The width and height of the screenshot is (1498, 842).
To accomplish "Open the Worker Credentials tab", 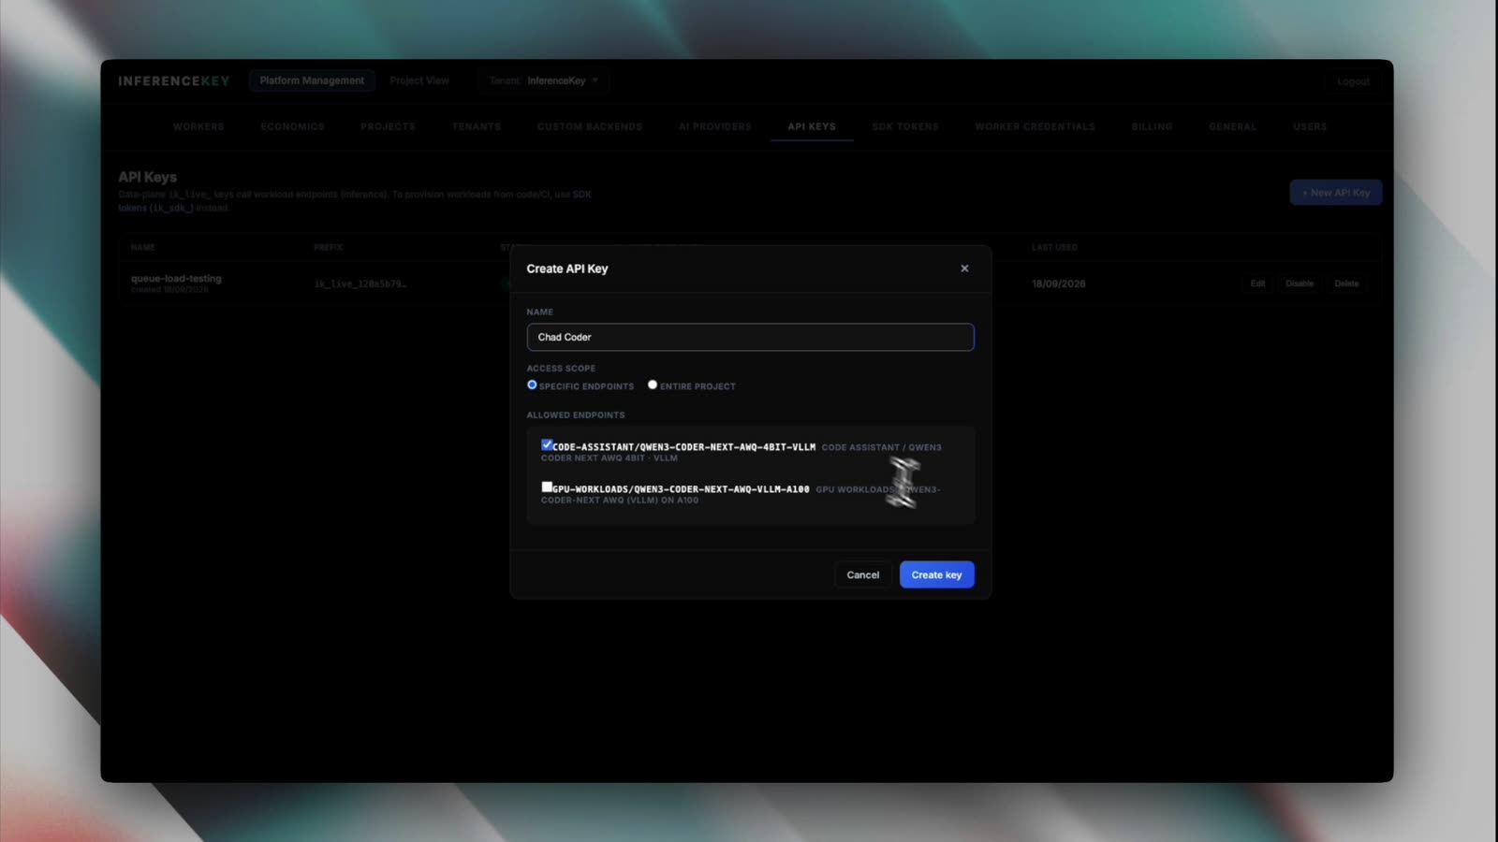I will pos(1035,126).
